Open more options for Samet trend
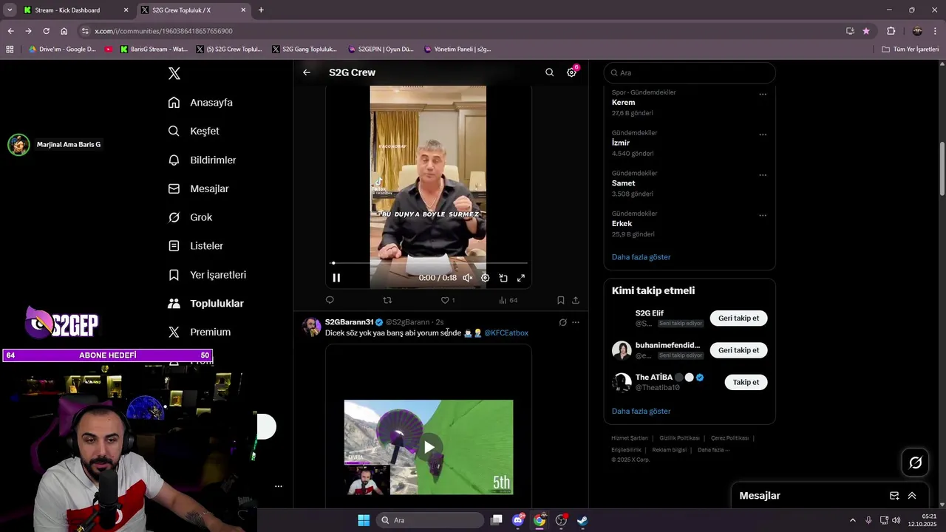Viewport: 946px width, 532px height. tap(763, 175)
